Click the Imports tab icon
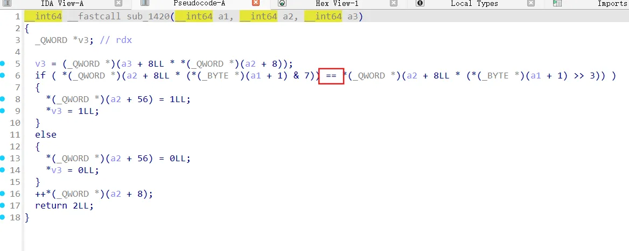Screen dimensions: 629x251 point(557,3)
